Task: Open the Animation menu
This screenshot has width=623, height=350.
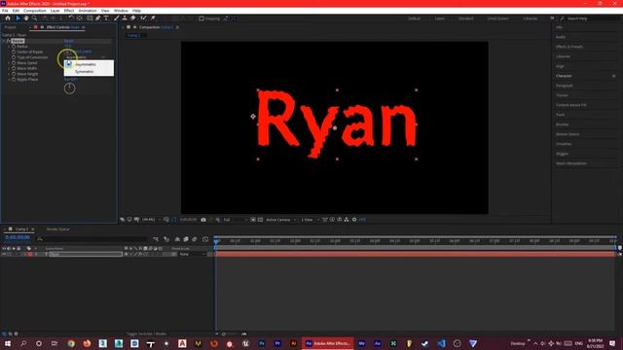Action: (x=88, y=11)
